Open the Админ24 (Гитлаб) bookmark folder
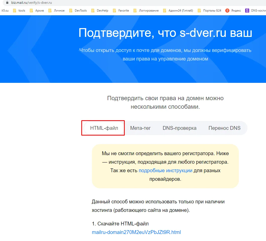This screenshot has height=241, width=266. tap(178, 11)
